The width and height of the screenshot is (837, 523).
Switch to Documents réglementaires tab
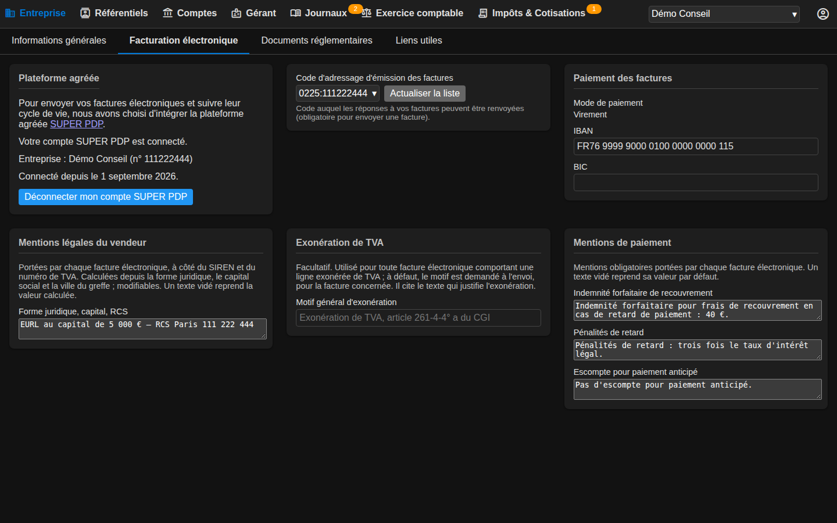[317, 41]
